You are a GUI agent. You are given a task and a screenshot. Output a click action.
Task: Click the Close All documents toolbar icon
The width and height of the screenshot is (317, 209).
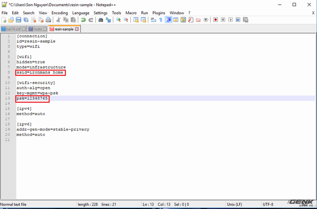pyautogui.click(x=41, y=20)
